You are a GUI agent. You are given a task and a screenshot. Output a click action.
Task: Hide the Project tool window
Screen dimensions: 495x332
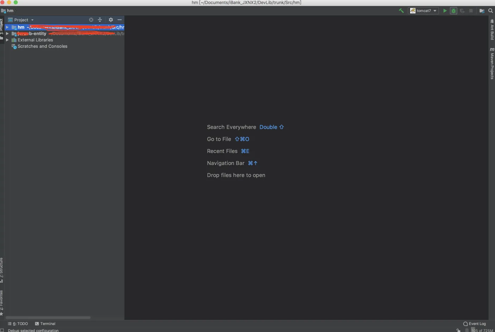click(x=120, y=20)
